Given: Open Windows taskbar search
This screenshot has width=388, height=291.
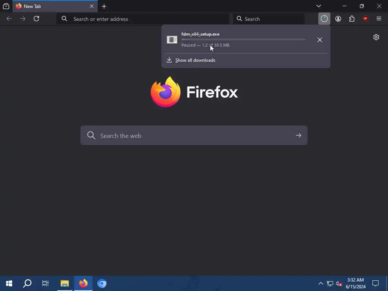Looking at the screenshot, I should pyautogui.click(x=27, y=283).
